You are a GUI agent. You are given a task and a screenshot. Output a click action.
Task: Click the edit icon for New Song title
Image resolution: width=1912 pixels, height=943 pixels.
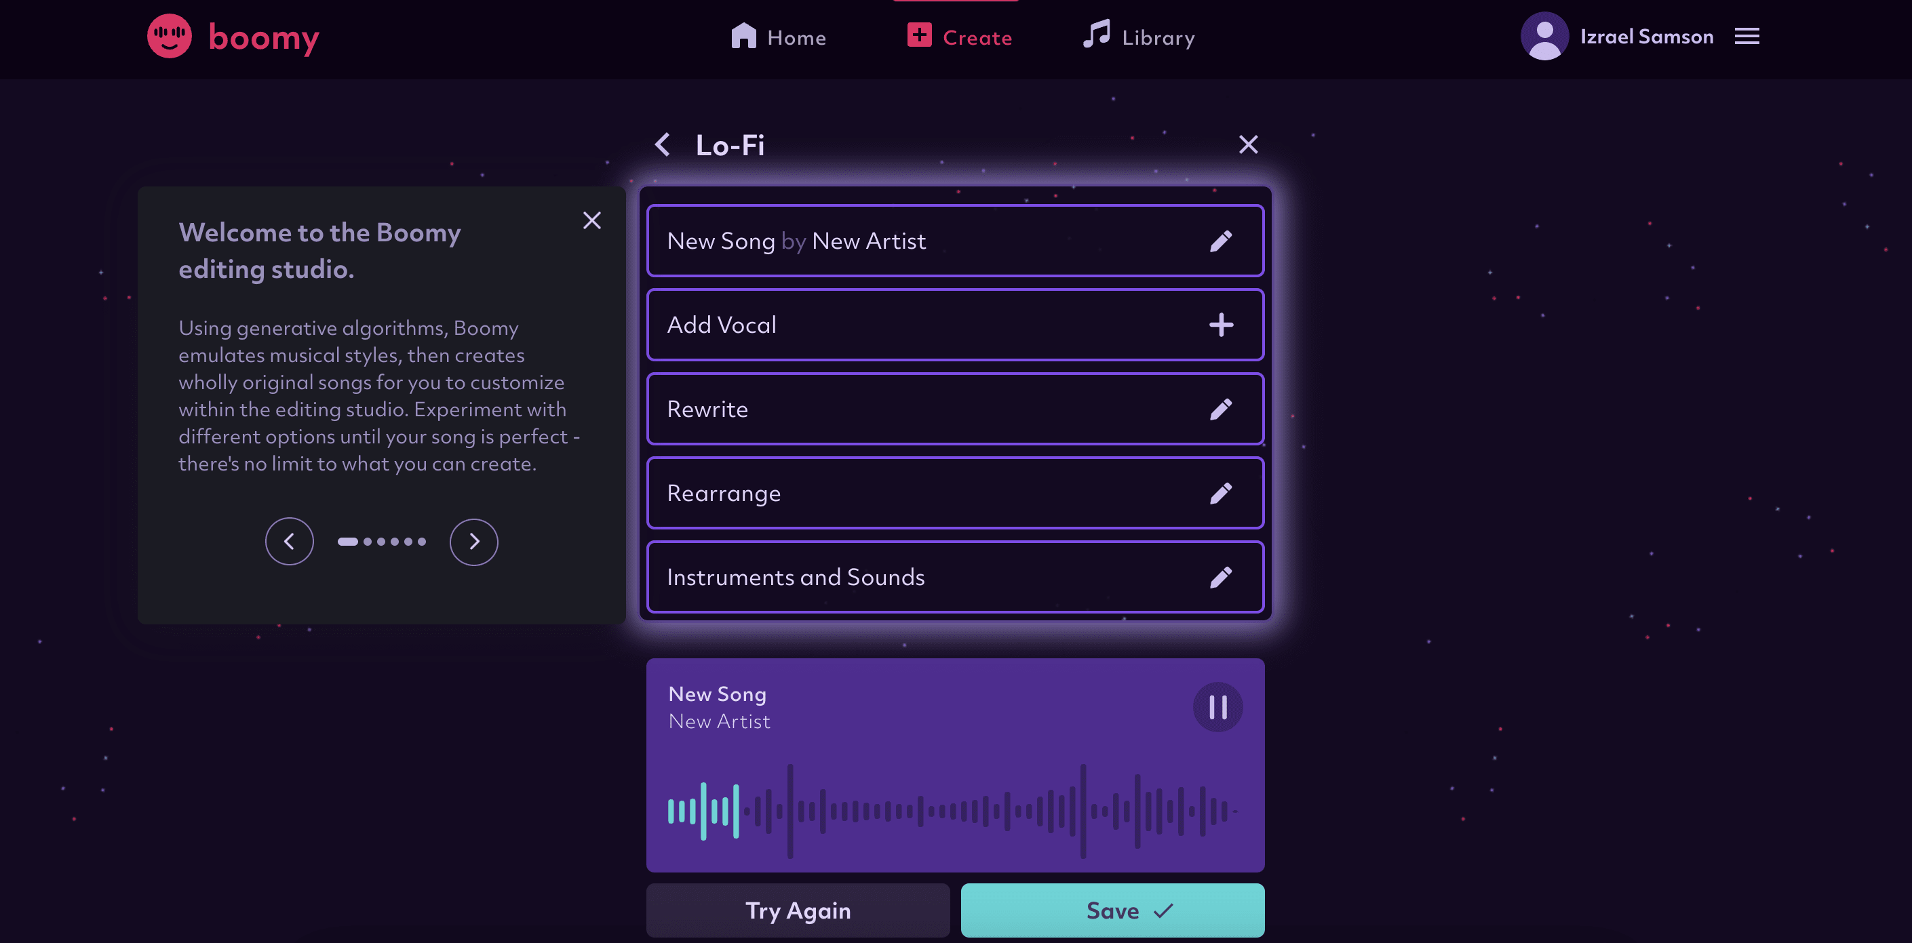pos(1221,240)
